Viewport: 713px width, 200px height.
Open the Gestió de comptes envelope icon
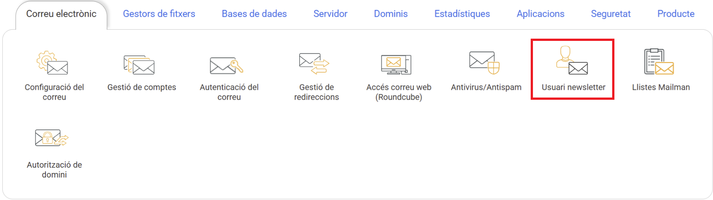tap(139, 65)
